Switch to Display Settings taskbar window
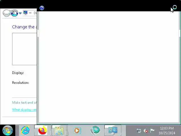181x136 pixels. tap(113, 130)
